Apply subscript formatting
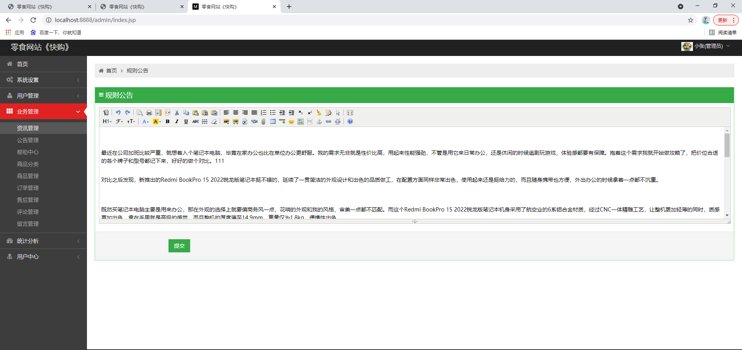The width and height of the screenshot is (742, 350). [x=301, y=113]
